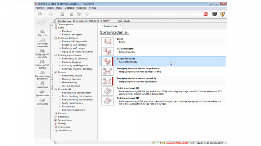Select Automaty przeksięgowań tree item
The height and width of the screenshot is (146, 261).
tap(75, 65)
